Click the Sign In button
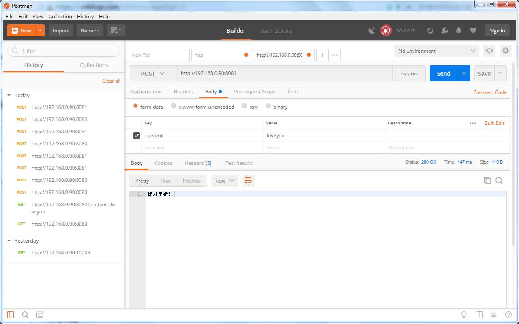This screenshot has height=324, width=519. 497,30
